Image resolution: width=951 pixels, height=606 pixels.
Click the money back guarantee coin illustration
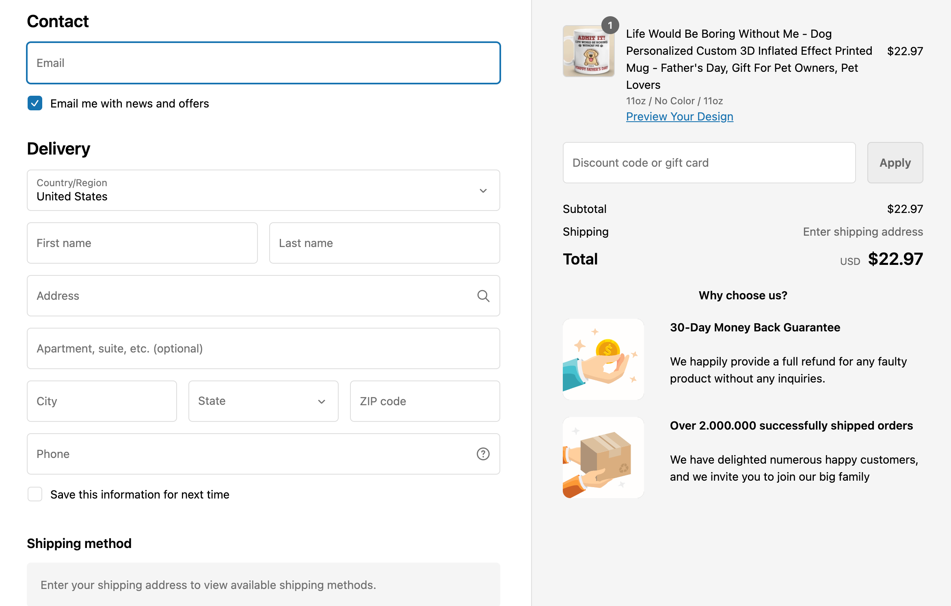pyautogui.click(x=603, y=359)
